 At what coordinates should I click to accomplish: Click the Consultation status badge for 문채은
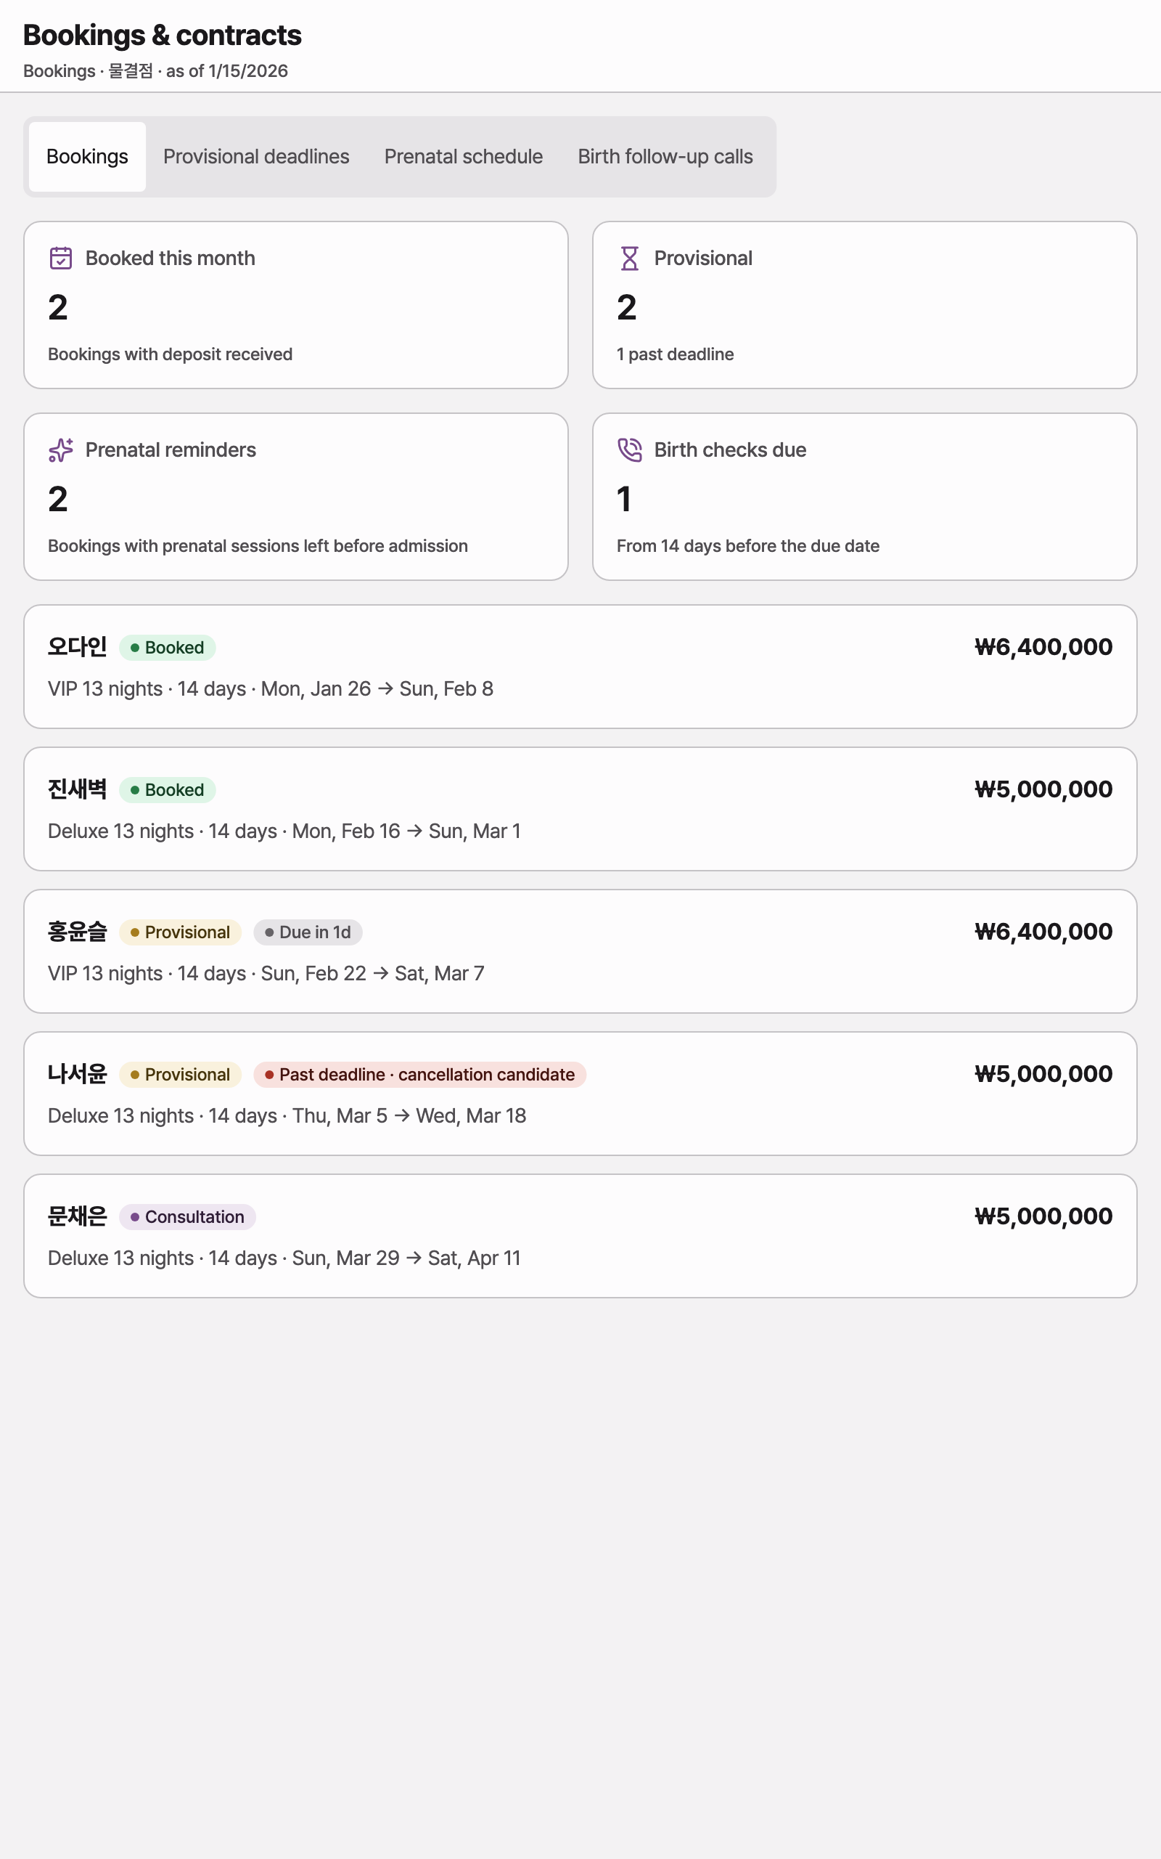187,1217
